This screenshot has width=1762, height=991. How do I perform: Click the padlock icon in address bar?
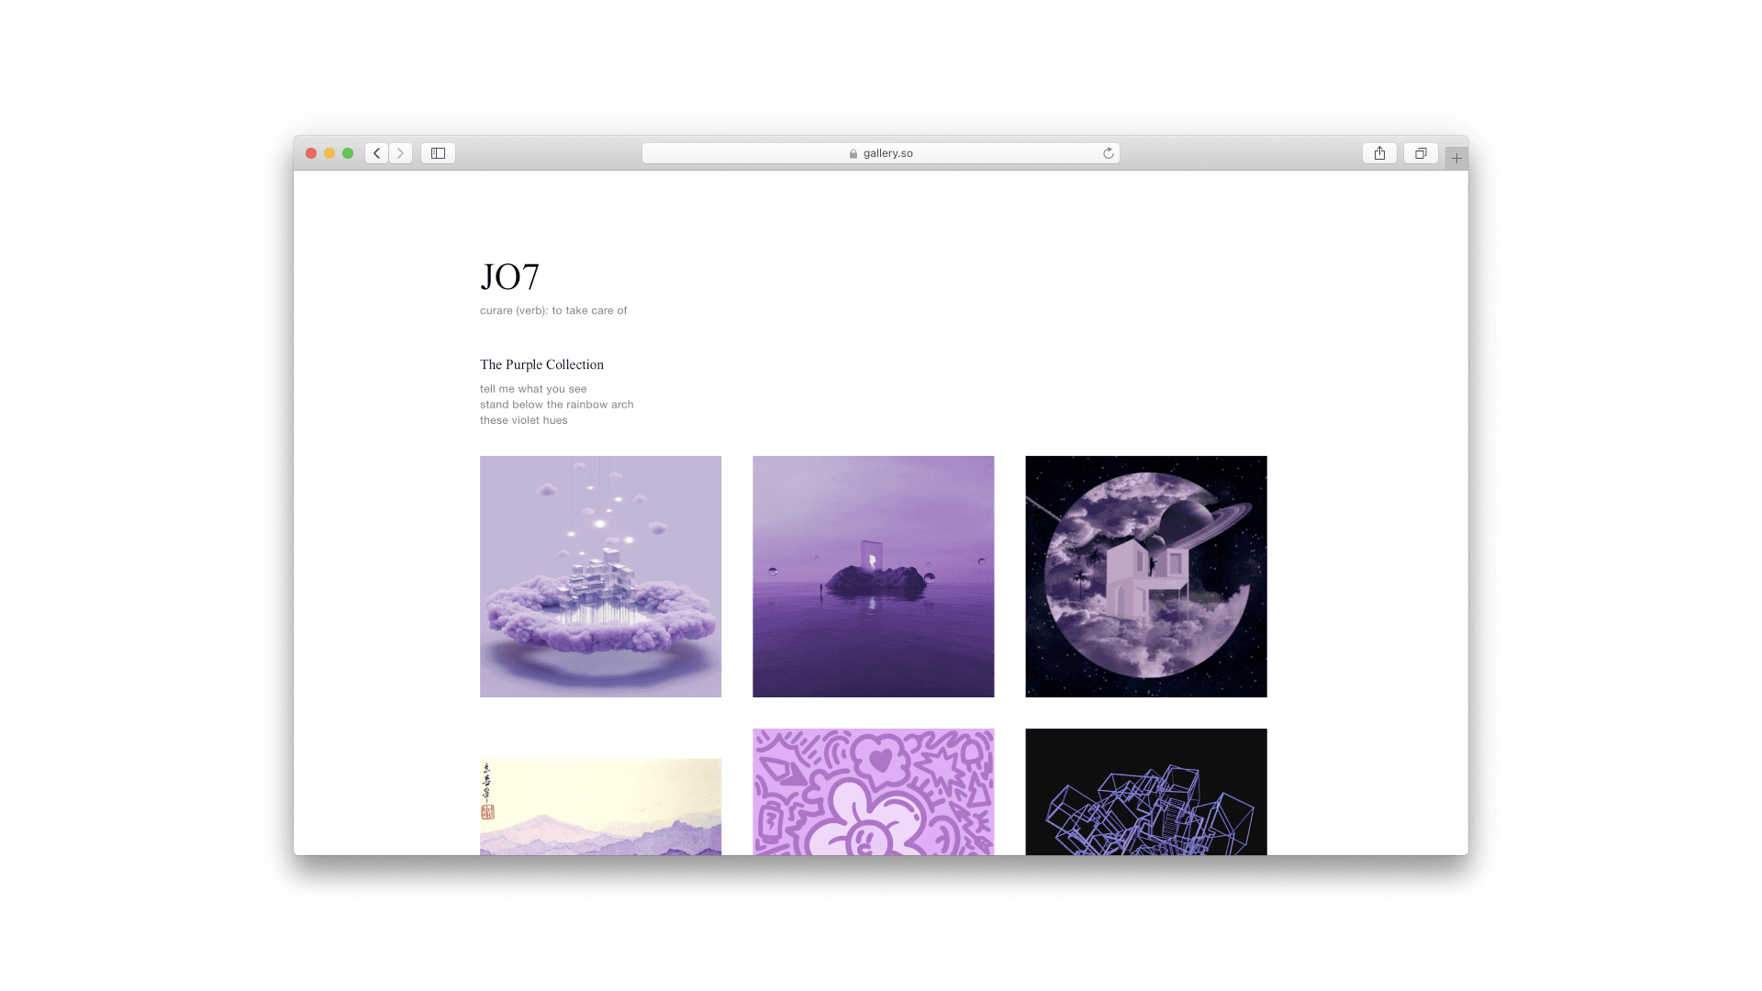(853, 153)
